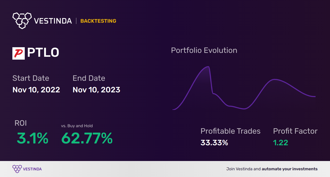Click the Start Date label
Image resolution: width=330 pixels, height=177 pixels.
31,78
